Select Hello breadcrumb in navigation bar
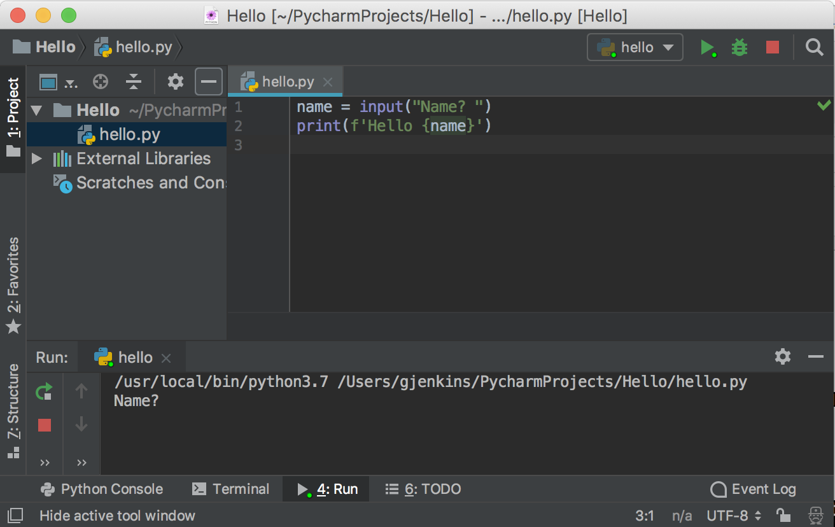 (x=45, y=47)
